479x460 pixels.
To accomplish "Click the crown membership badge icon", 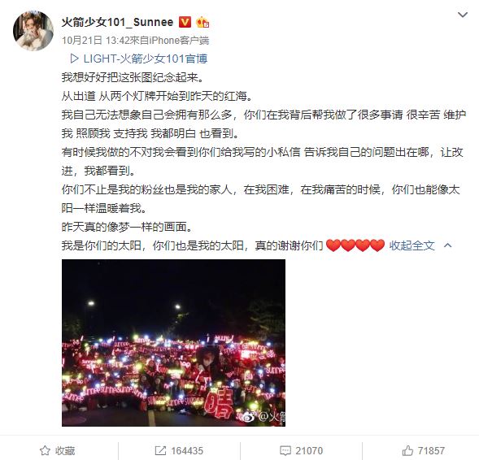I will coord(202,22).
